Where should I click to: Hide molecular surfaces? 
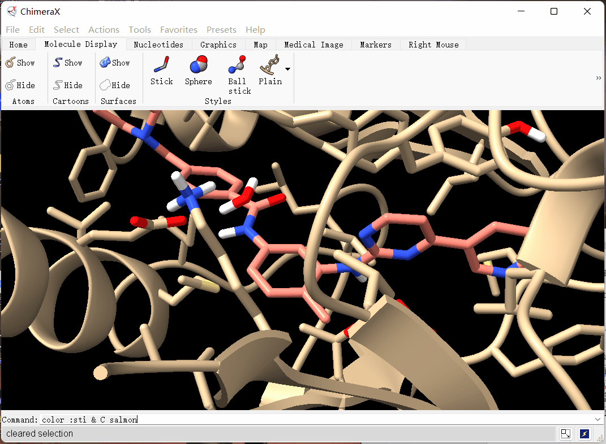pyautogui.click(x=115, y=85)
